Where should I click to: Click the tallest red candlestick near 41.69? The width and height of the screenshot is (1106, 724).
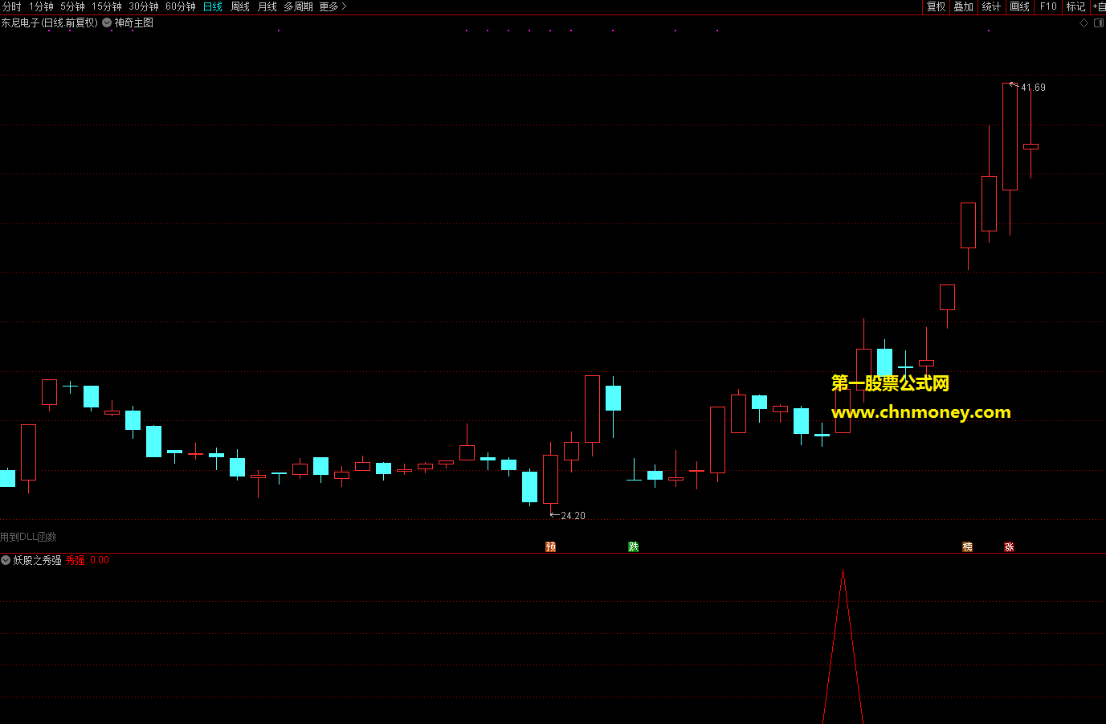pyautogui.click(x=1010, y=137)
